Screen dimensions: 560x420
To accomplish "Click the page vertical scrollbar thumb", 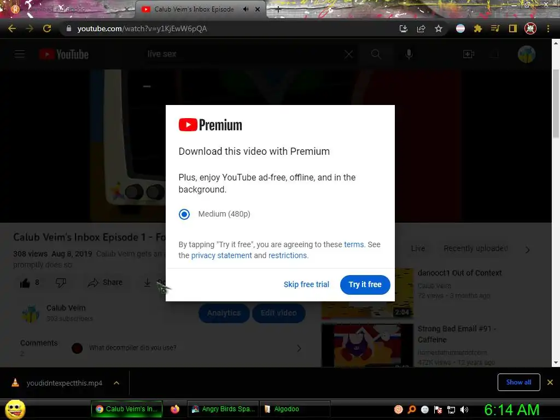I will (556, 103).
